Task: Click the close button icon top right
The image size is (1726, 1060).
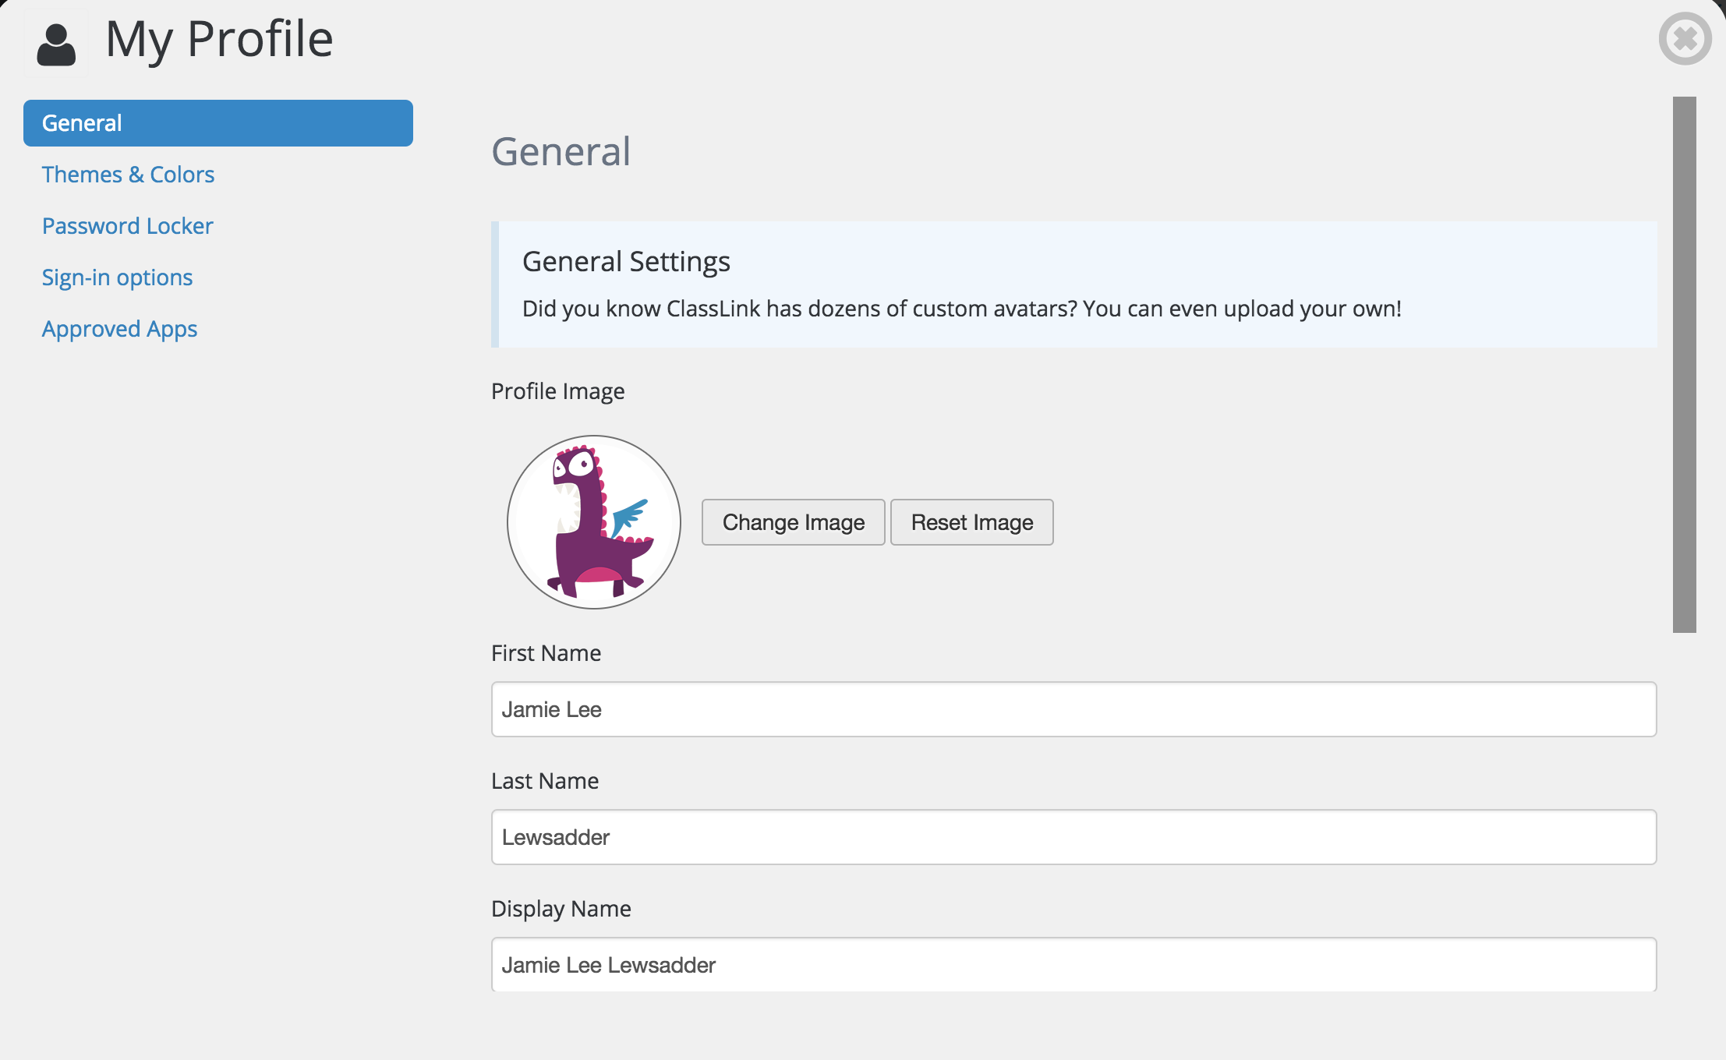Action: pyautogui.click(x=1684, y=37)
